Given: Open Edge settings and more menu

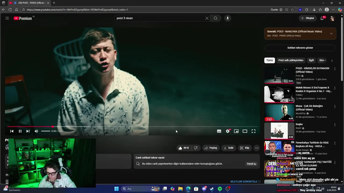Looking at the screenshot, I should click(333, 10).
